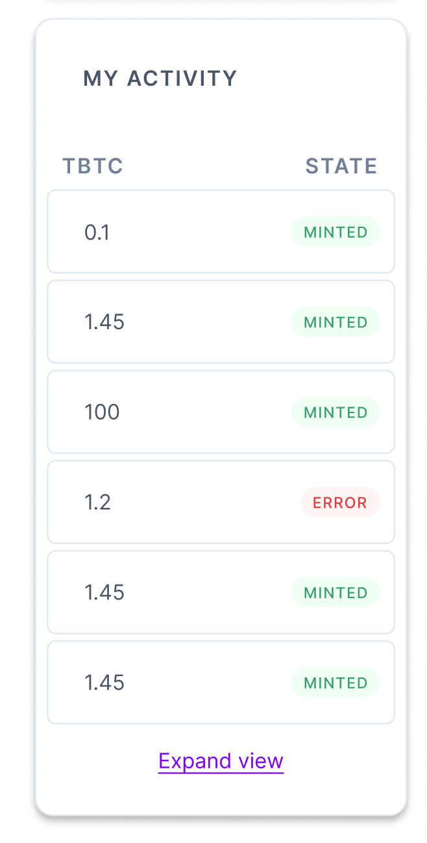Select the ERROR badge for 1.2 tBTC
This screenshot has height=843, width=427.
(x=340, y=502)
